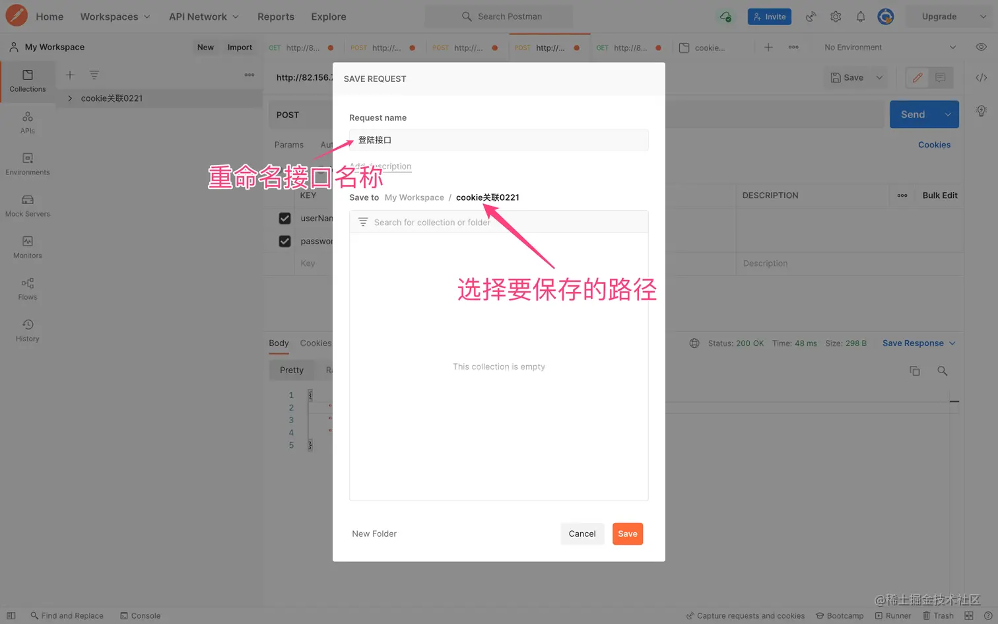The height and width of the screenshot is (624, 998).
Task: Open the Monitors sidebar panel
Action: [x=28, y=248]
